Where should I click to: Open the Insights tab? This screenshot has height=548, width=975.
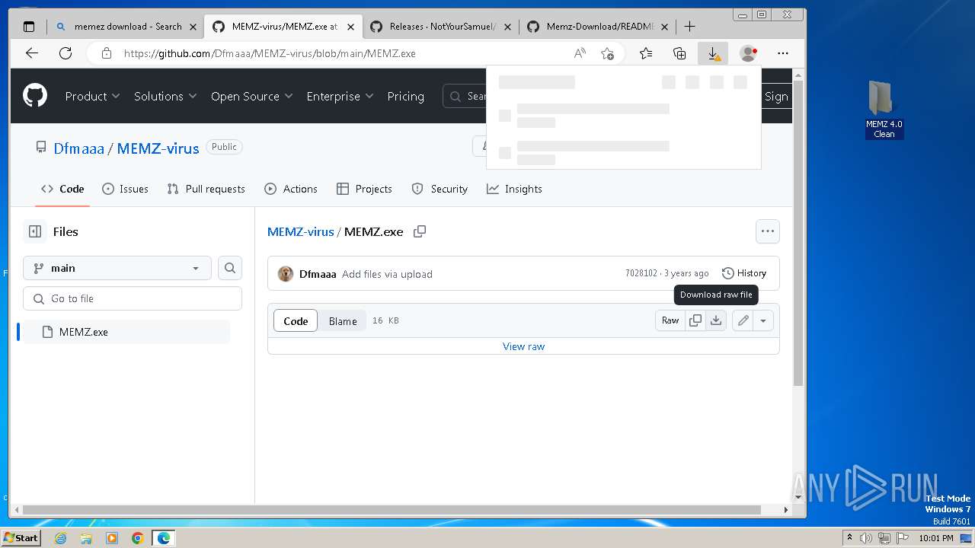point(515,189)
